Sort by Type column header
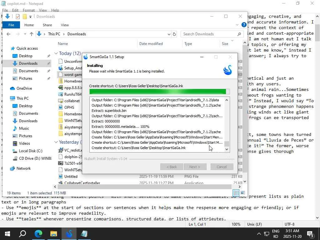The height and width of the screenshot is (240, 320). click(x=188, y=44)
